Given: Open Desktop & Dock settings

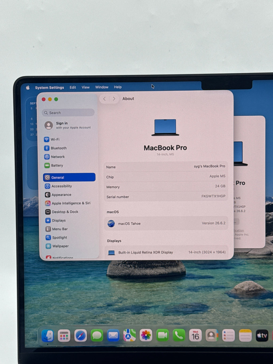Looking at the screenshot, I should (x=62, y=212).
